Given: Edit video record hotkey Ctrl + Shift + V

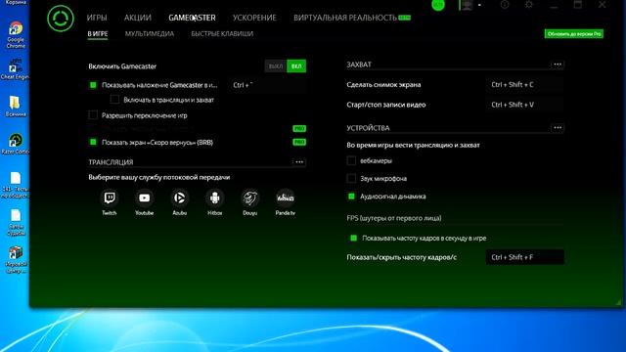Looking at the screenshot, I should point(524,105).
